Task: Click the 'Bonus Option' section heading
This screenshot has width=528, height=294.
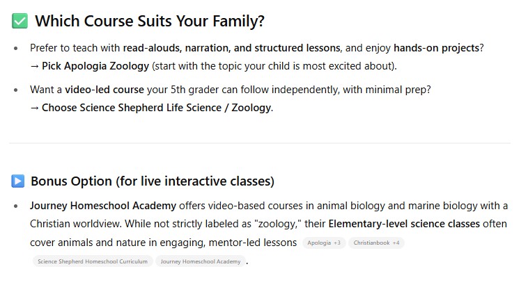Action: 152,181
